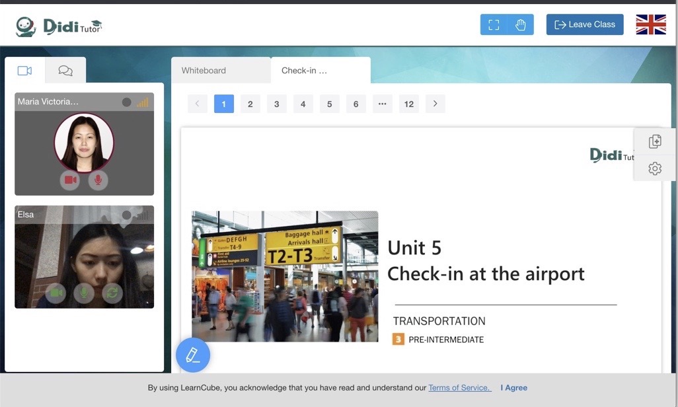Go to next slide page

coord(435,104)
